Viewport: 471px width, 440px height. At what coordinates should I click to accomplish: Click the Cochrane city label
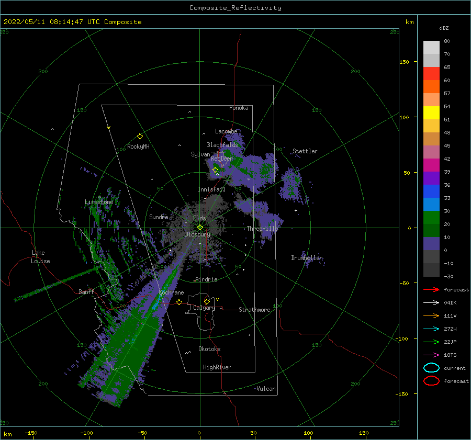click(171, 292)
